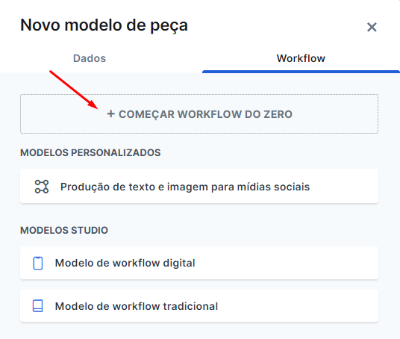400x339 pixels.
Task: Click the Novo modelo de peça title
Action: click(x=104, y=25)
